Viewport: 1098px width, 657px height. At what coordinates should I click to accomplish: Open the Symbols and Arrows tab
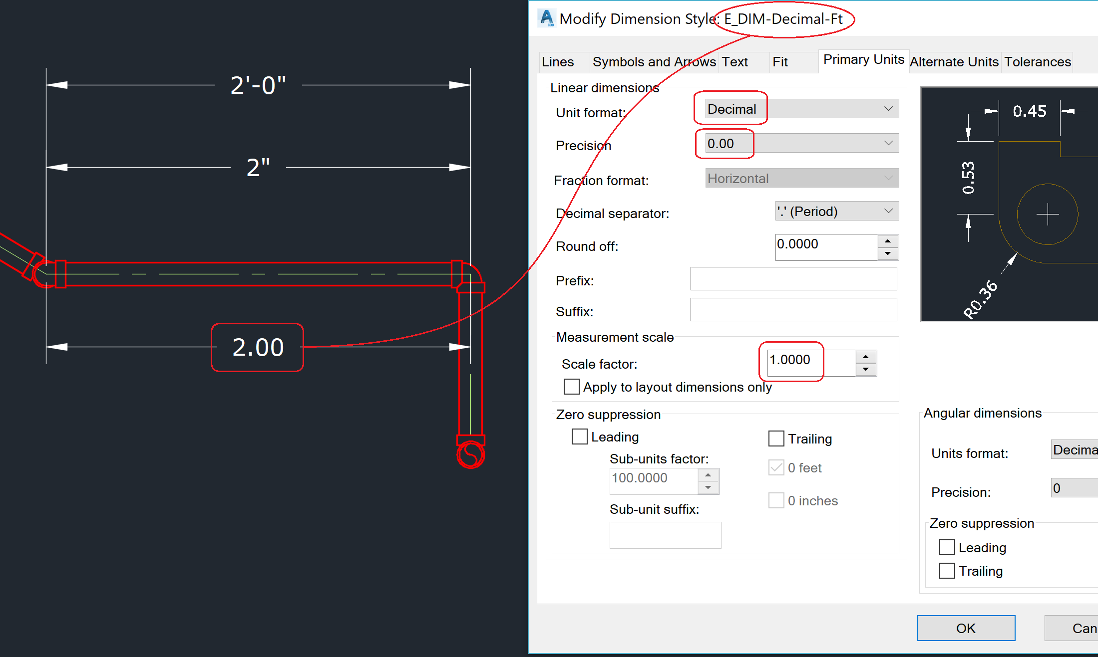tap(654, 62)
